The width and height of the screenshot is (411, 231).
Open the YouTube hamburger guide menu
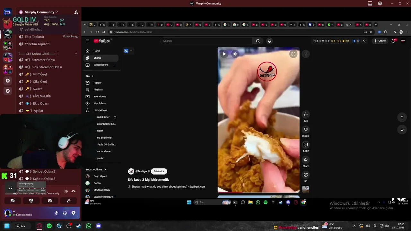(87, 41)
